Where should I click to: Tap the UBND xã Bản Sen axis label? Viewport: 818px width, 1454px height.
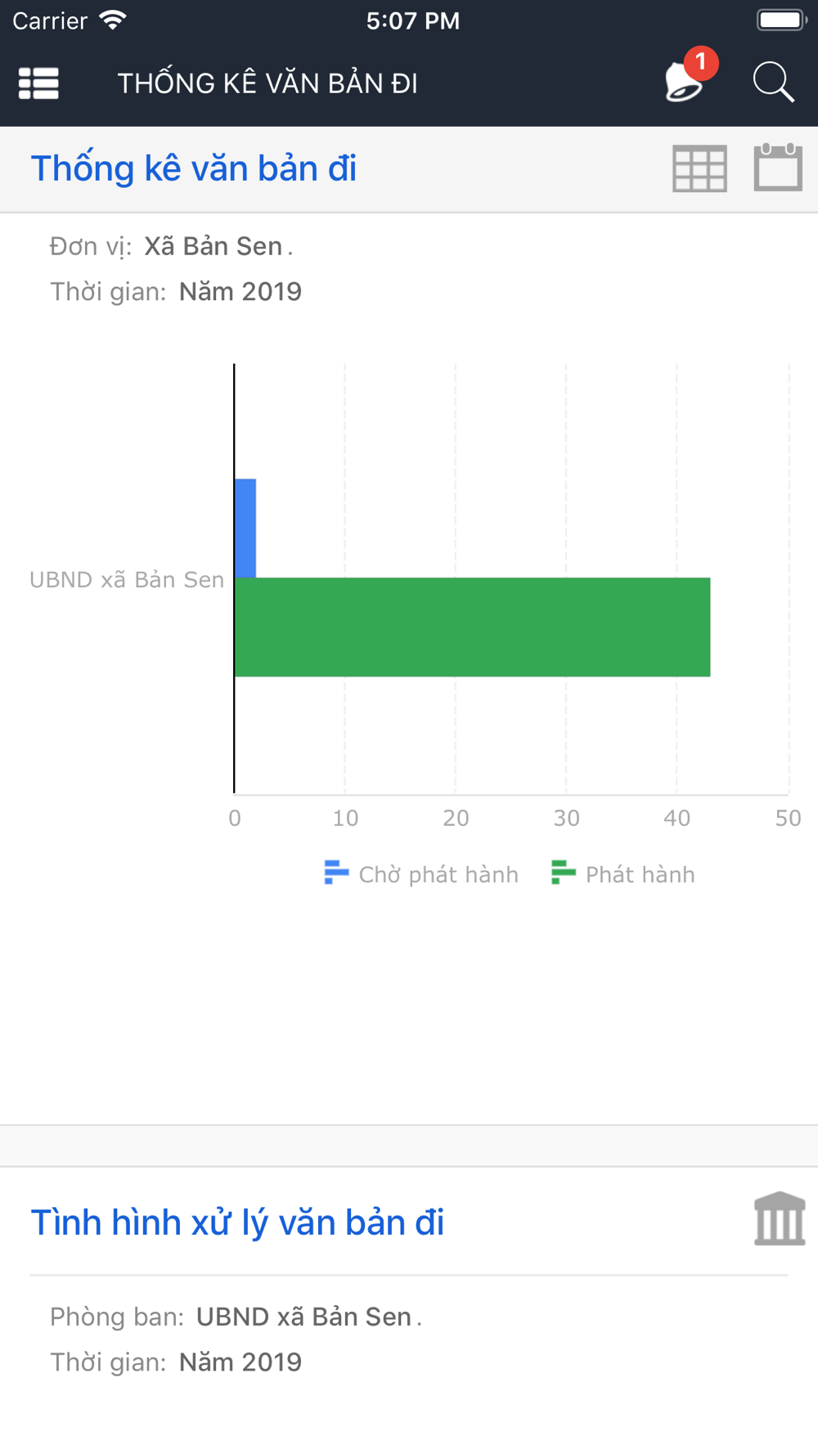127,580
